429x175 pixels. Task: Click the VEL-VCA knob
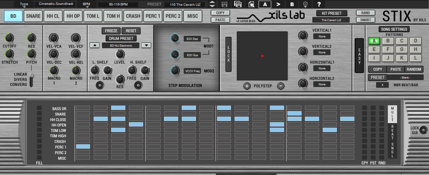coord(53,38)
